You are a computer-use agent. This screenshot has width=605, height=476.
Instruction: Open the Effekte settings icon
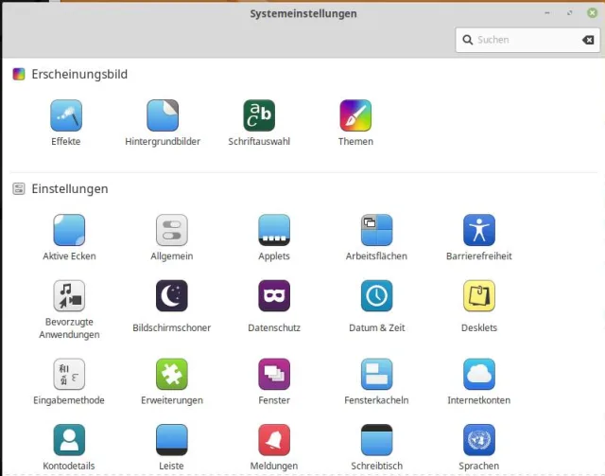pos(66,115)
